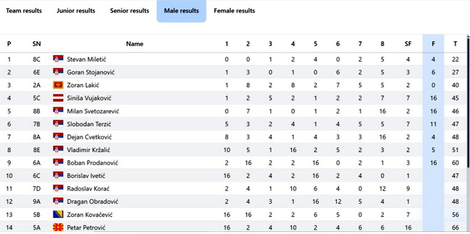Screen dimensions: 470x234
Task: Open the Female results tab
Action: click(x=234, y=11)
